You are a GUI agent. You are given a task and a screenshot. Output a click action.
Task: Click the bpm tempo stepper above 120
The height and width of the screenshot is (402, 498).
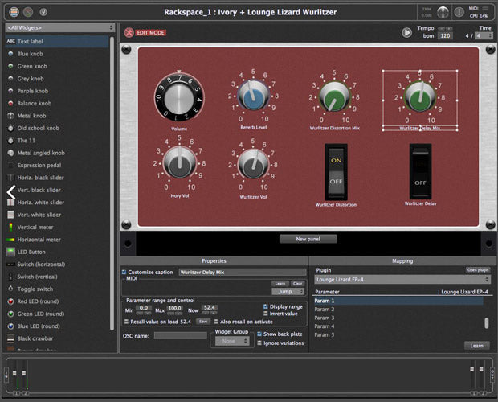[445, 28]
